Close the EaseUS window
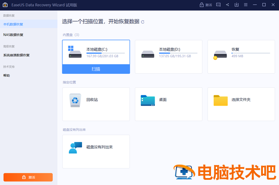The image size is (279, 185). (x=273, y=5)
